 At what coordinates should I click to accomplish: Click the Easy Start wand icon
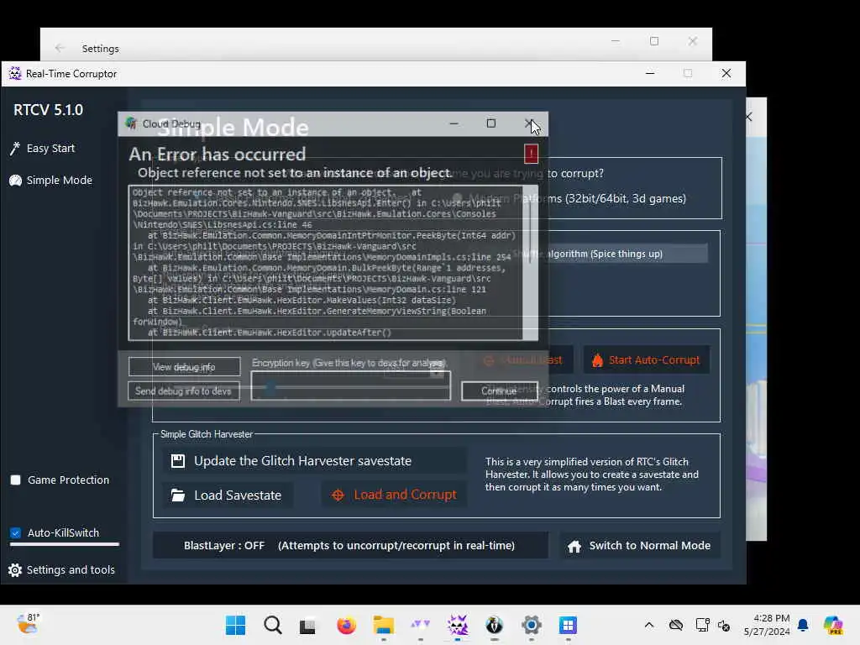pyautogui.click(x=15, y=148)
